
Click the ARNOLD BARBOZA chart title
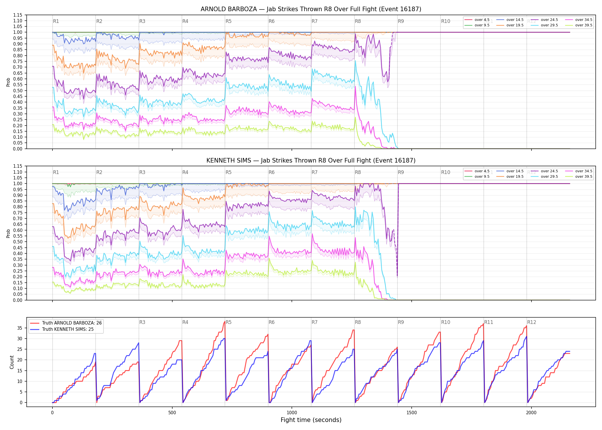311,9
